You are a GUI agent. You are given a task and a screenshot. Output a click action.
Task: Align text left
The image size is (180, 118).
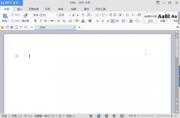97,21
